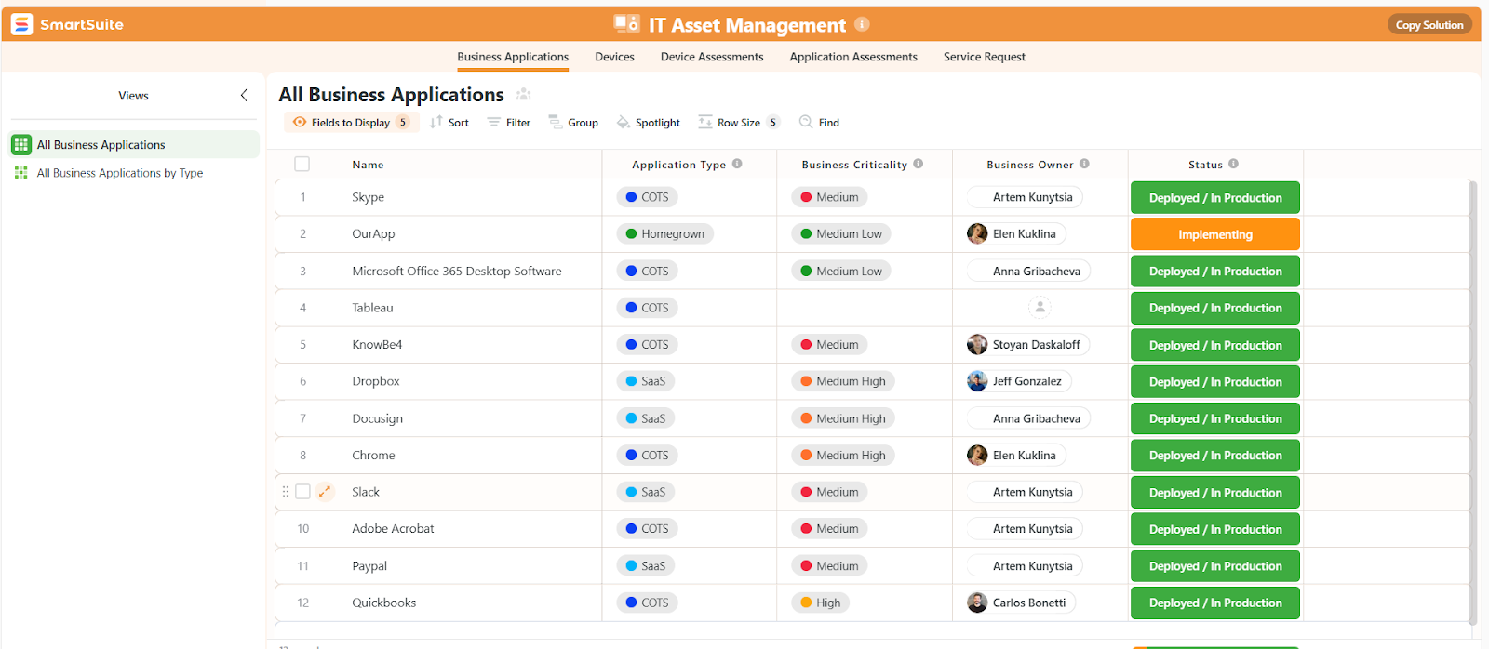Click the empty owner avatar in Tableau row

tap(1040, 307)
